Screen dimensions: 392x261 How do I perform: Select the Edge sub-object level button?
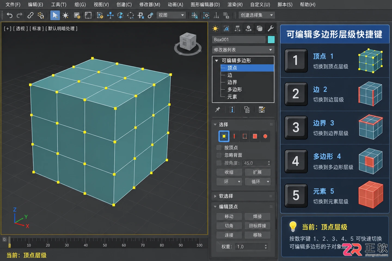click(234, 136)
